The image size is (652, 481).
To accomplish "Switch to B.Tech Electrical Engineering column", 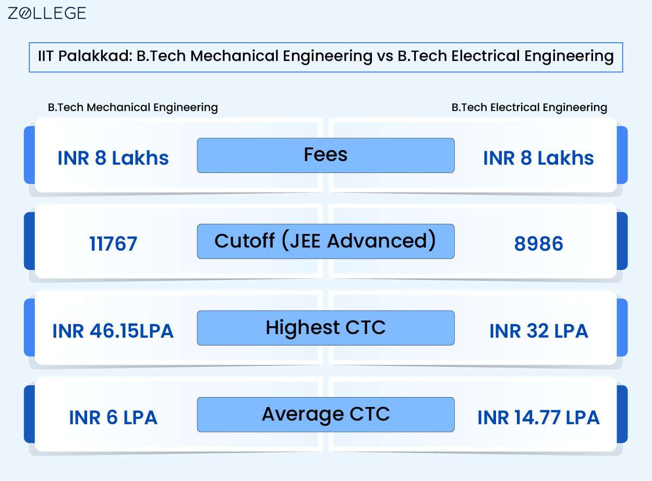I will pos(529,107).
